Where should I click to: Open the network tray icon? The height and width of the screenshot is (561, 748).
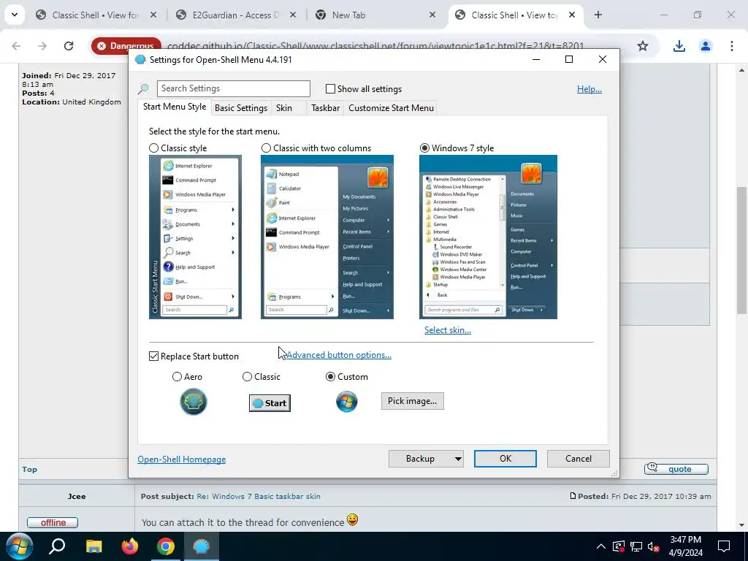coord(636,546)
